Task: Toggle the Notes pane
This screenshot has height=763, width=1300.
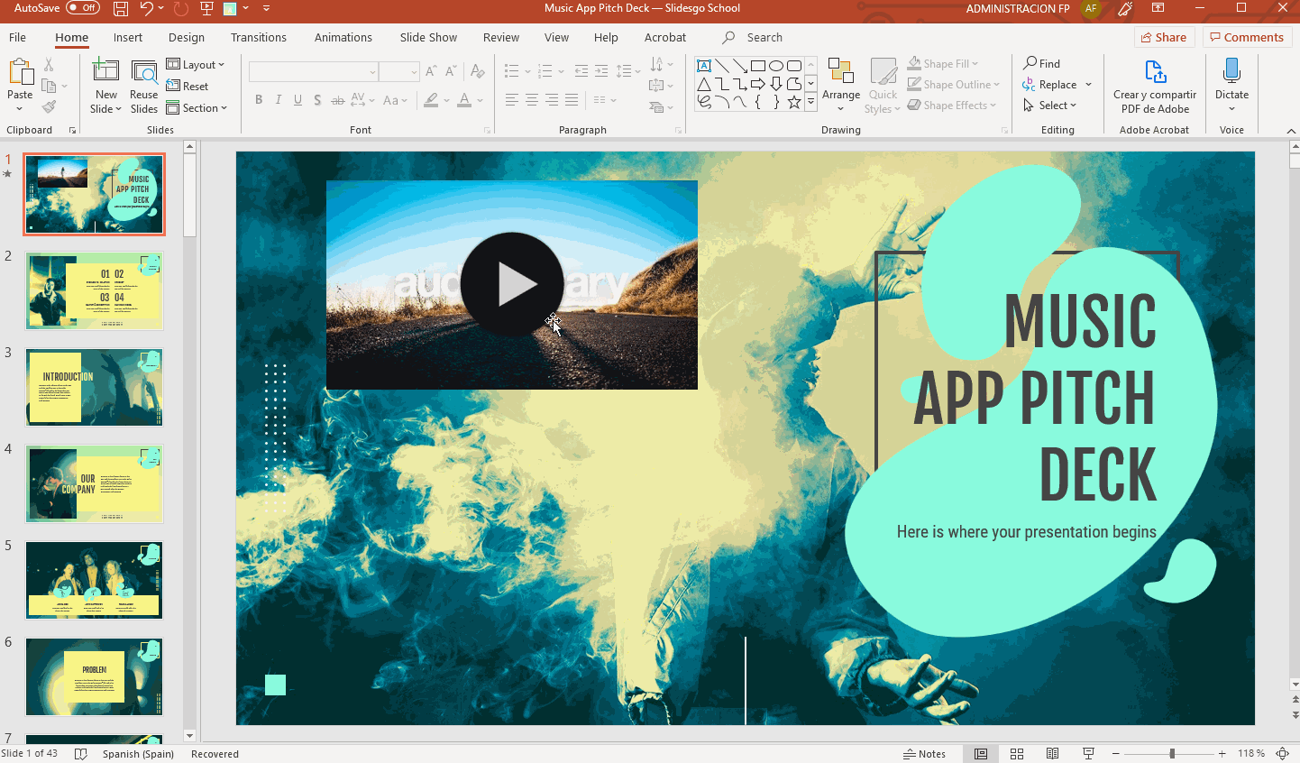Action: (x=925, y=754)
